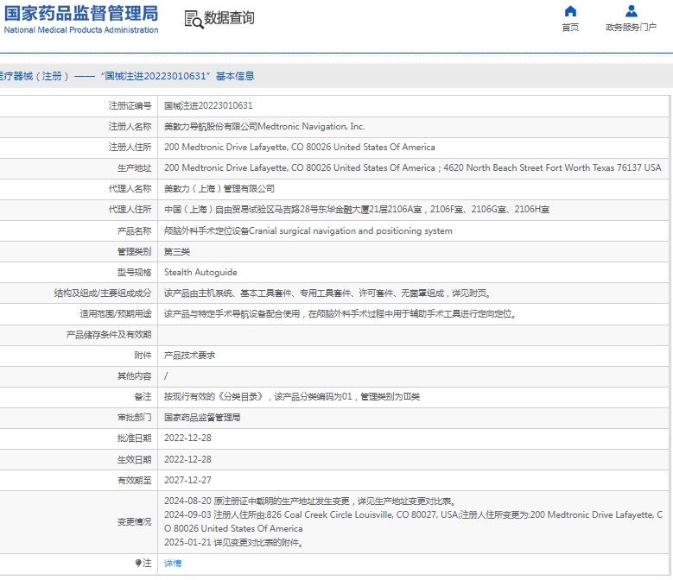
Task: Click the 备注 classification remark text
Action: [291, 396]
